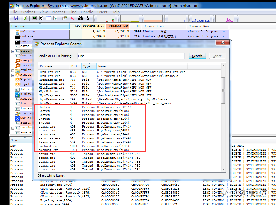Click the lsass window icon in process tree
The image size is (276, 205).
click(17, 104)
